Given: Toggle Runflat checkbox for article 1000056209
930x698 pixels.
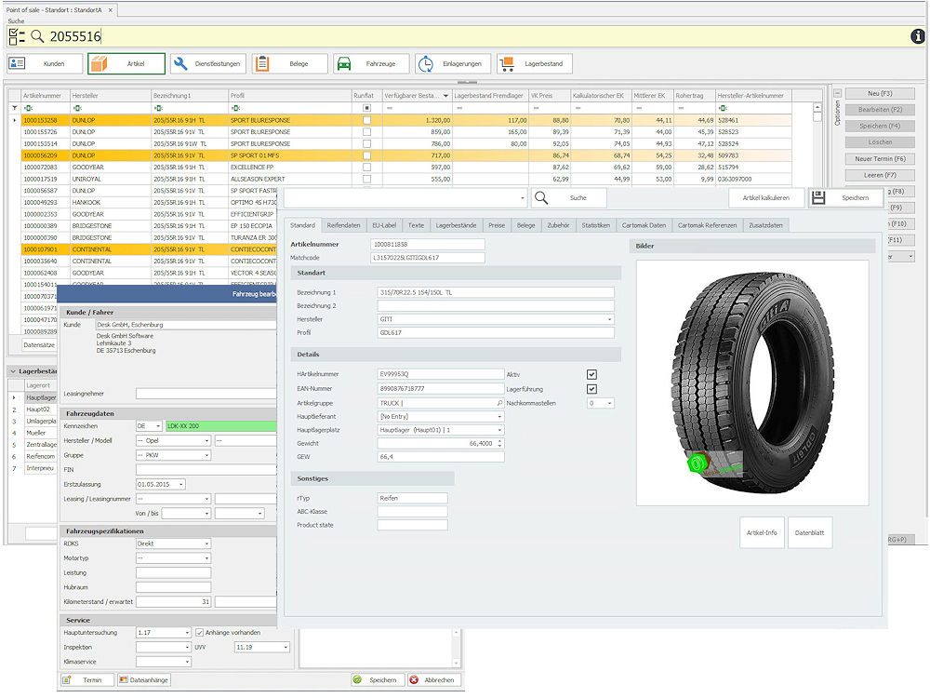Looking at the screenshot, I should tap(366, 155).
